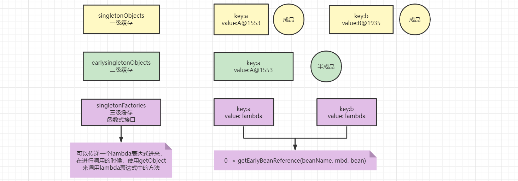Viewport: 518px width, 181px height.
Task: Select the note about passing a lambda表达式
Action: (x=121, y=160)
